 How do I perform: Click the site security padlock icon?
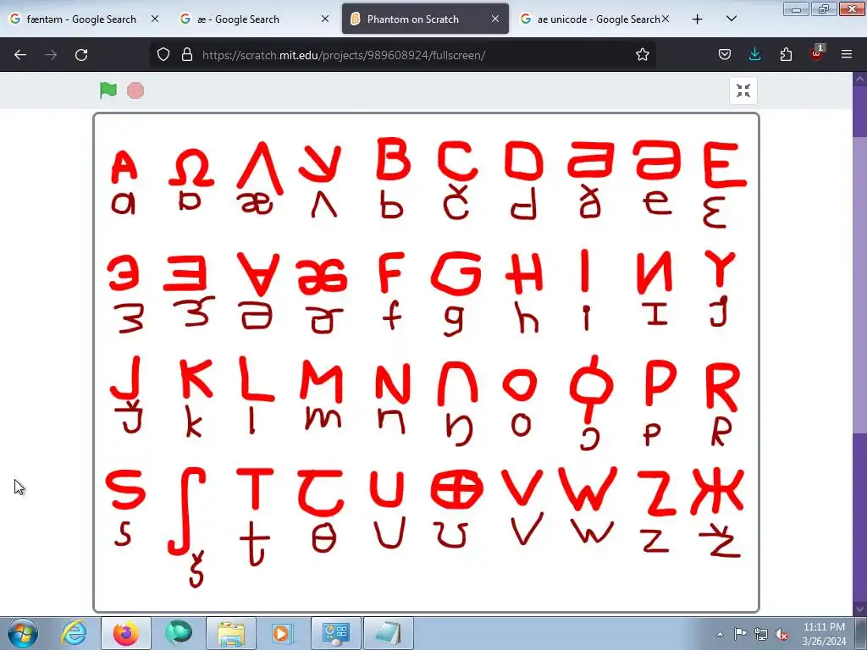(187, 55)
